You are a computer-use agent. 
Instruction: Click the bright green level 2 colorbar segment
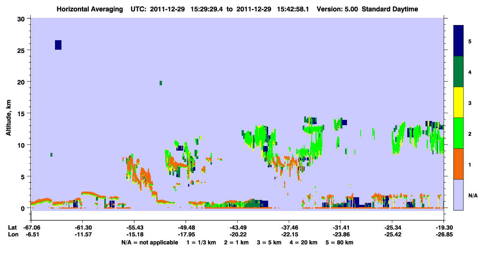pos(458,133)
